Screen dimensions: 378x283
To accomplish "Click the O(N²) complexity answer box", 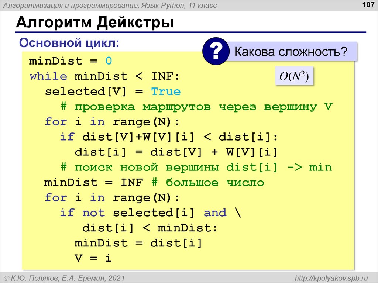I will pos(294,76).
